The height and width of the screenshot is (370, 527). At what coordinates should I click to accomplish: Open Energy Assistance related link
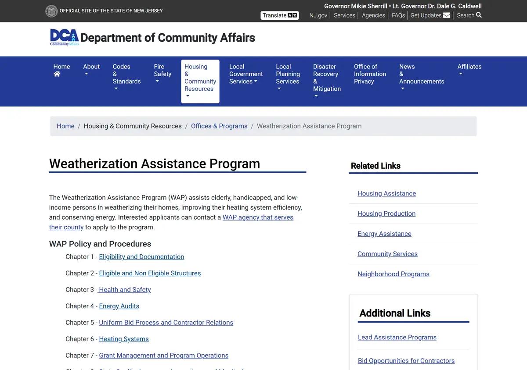coord(384,234)
